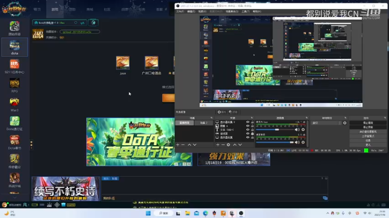Toggle visibility of 显示器采集 2 source

pos(248,122)
